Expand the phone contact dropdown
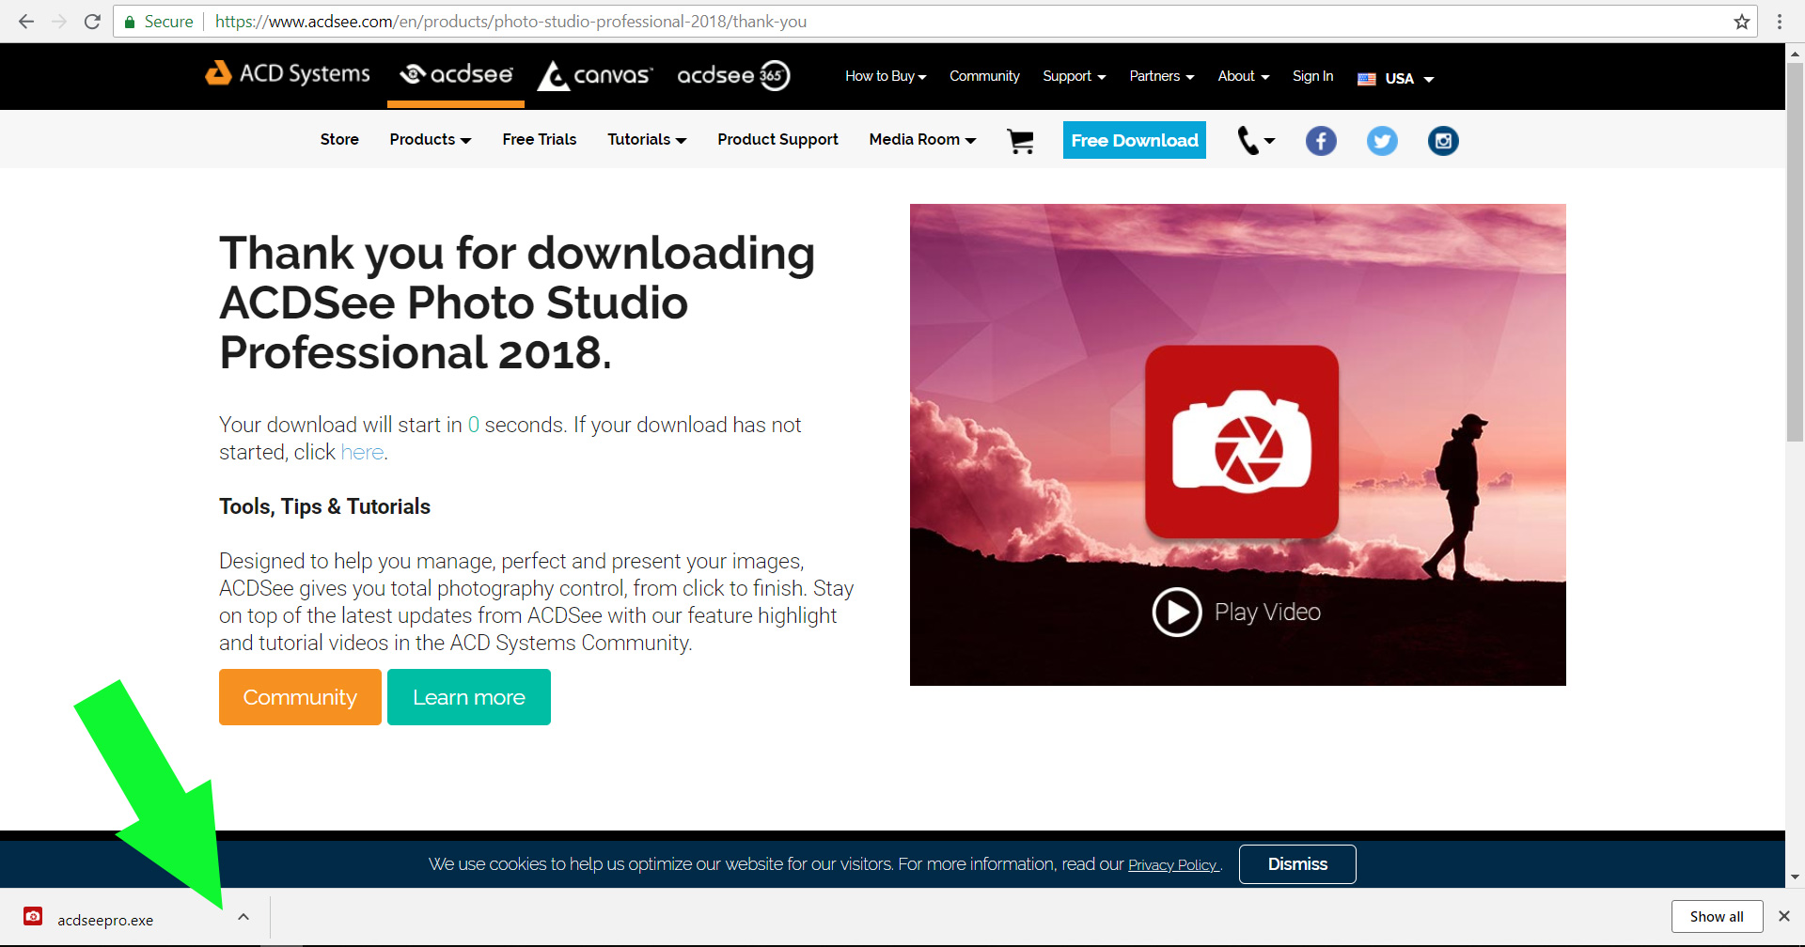Screen dimensions: 1805x947 1256,141
